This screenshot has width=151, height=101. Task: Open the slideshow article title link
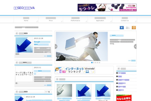[117, 36]
